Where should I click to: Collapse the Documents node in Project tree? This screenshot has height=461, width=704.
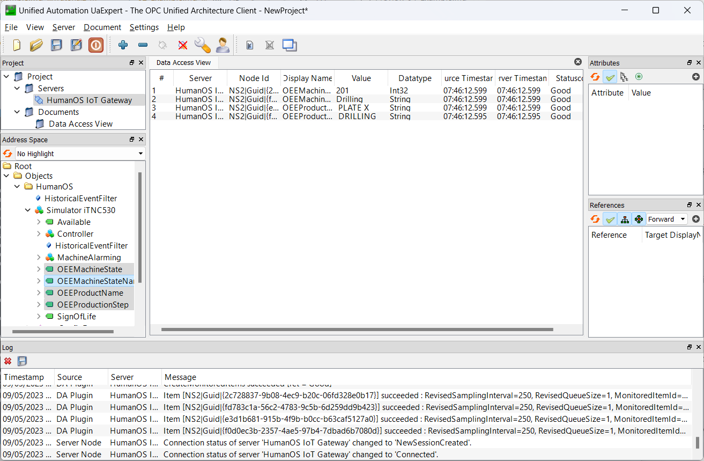17,112
